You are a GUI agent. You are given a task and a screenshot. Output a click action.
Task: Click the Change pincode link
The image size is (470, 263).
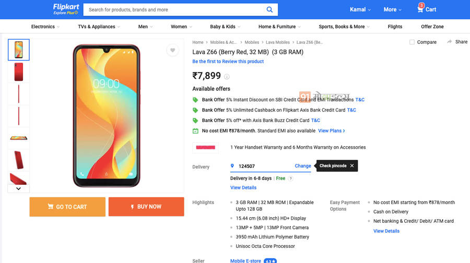click(x=303, y=166)
